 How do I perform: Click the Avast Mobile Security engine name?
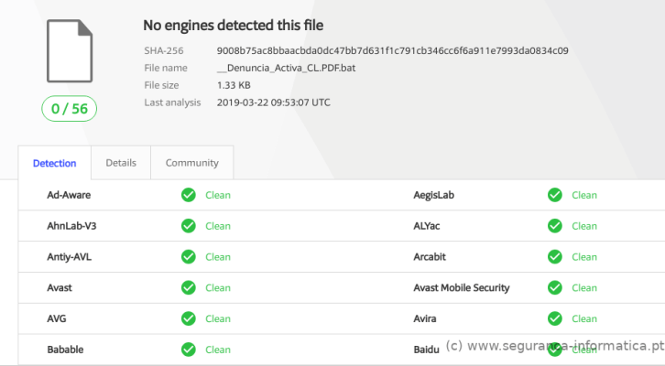(461, 288)
